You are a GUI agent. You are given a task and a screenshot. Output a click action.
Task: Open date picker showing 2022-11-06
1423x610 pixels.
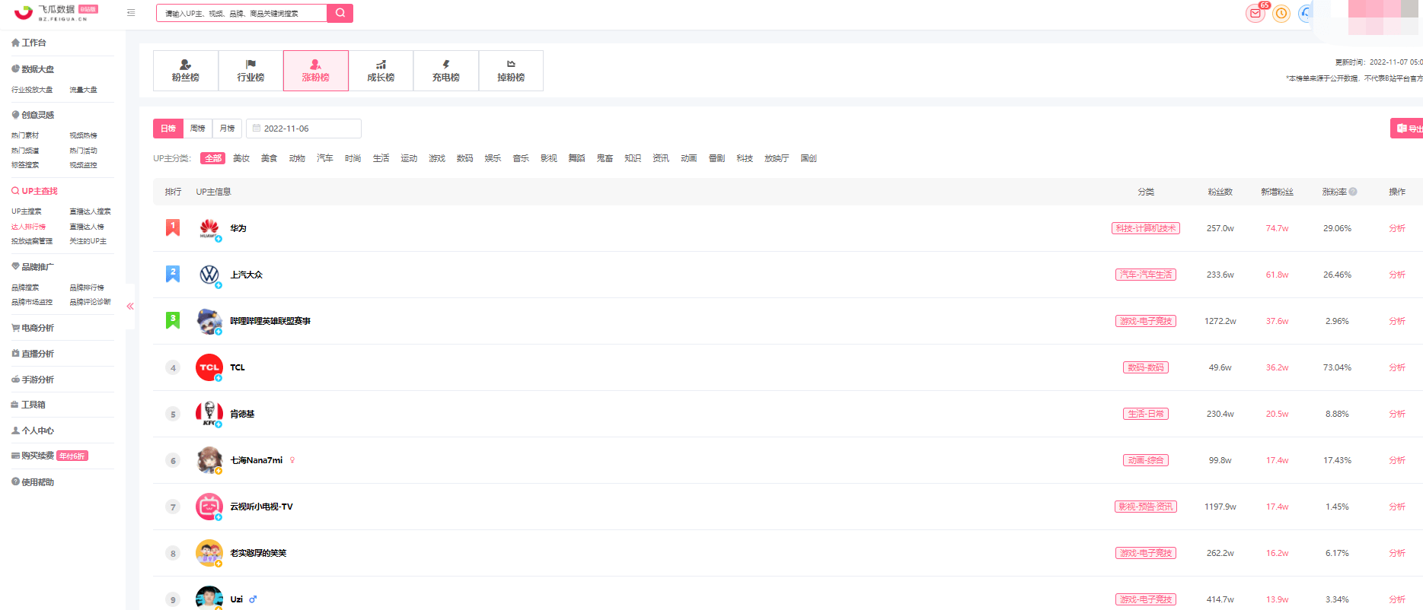tap(304, 129)
